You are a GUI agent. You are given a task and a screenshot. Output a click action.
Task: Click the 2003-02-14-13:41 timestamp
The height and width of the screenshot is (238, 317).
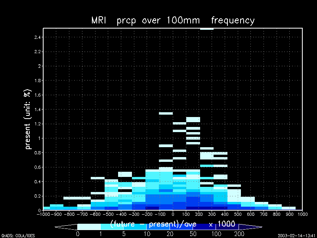coord(297,236)
